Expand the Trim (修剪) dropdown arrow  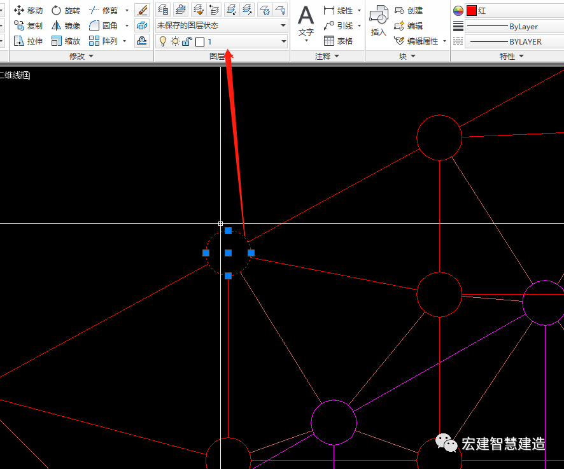127,10
